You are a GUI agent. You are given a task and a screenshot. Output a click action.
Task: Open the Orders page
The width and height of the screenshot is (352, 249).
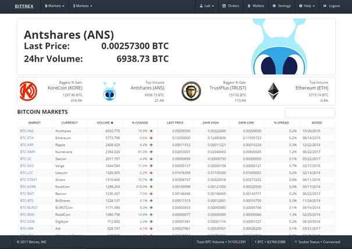[231, 6]
